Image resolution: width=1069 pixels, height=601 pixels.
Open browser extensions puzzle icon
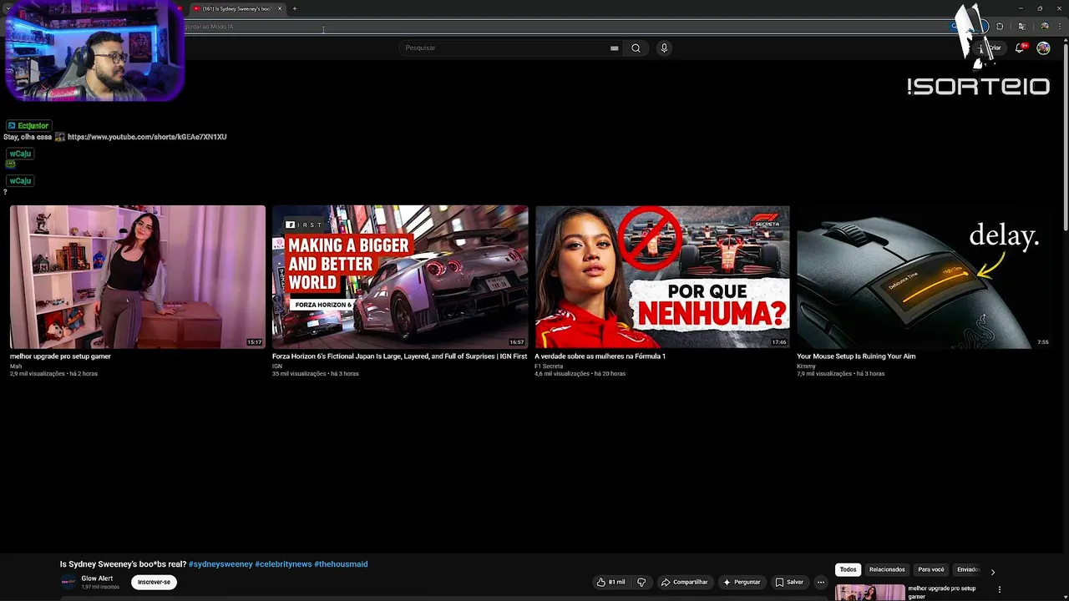[x=1000, y=27]
